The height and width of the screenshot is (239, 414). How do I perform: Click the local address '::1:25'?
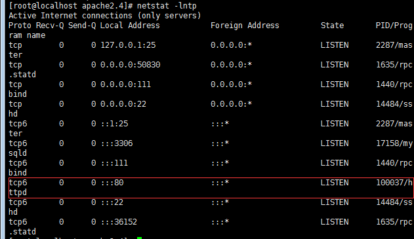click(x=115, y=124)
